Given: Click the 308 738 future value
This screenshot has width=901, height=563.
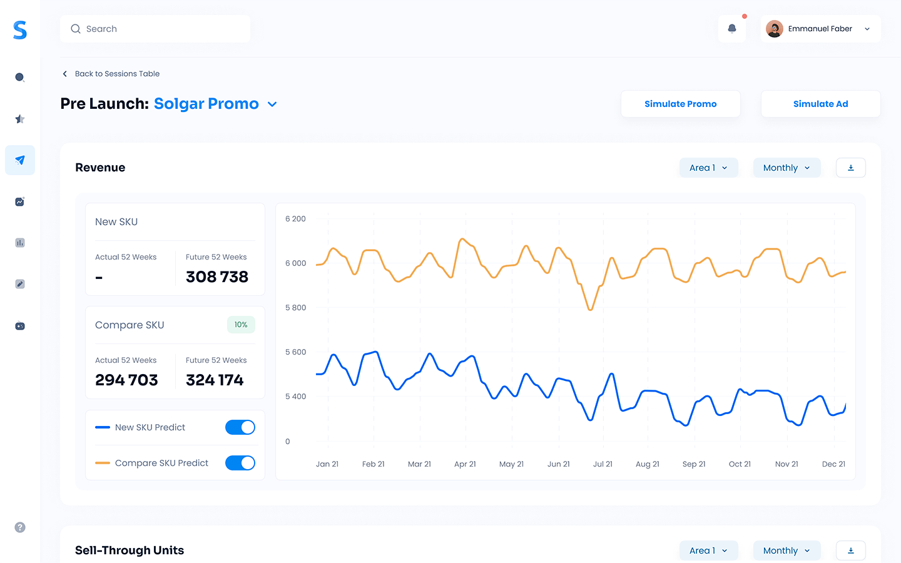Looking at the screenshot, I should click(217, 276).
